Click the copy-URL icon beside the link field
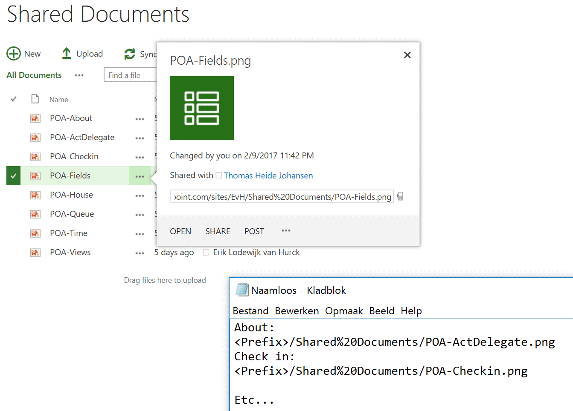 tap(400, 196)
